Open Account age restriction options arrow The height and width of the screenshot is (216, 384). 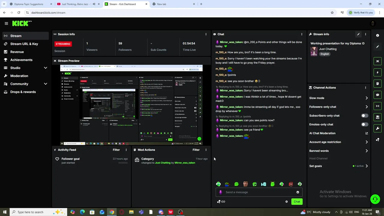point(367,142)
